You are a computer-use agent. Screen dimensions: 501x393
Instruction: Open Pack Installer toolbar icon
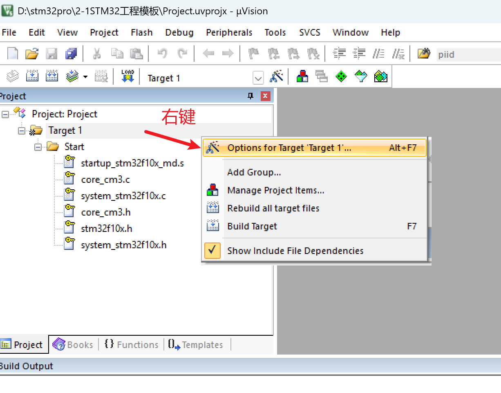click(380, 76)
